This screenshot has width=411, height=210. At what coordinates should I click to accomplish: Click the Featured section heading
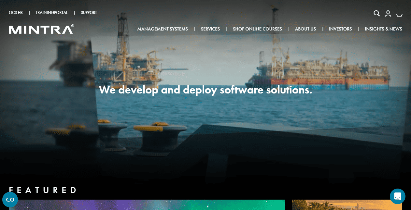[x=43, y=190]
